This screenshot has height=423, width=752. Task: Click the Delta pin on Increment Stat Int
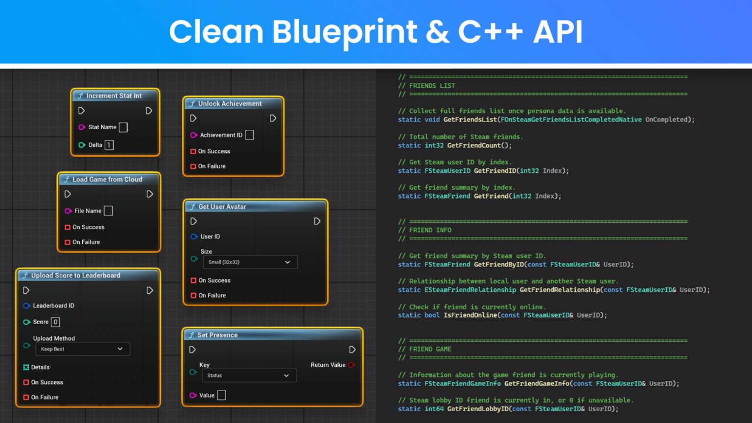click(x=82, y=145)
